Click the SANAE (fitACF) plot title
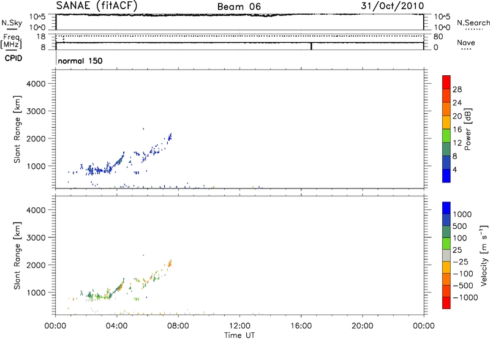 97,6
